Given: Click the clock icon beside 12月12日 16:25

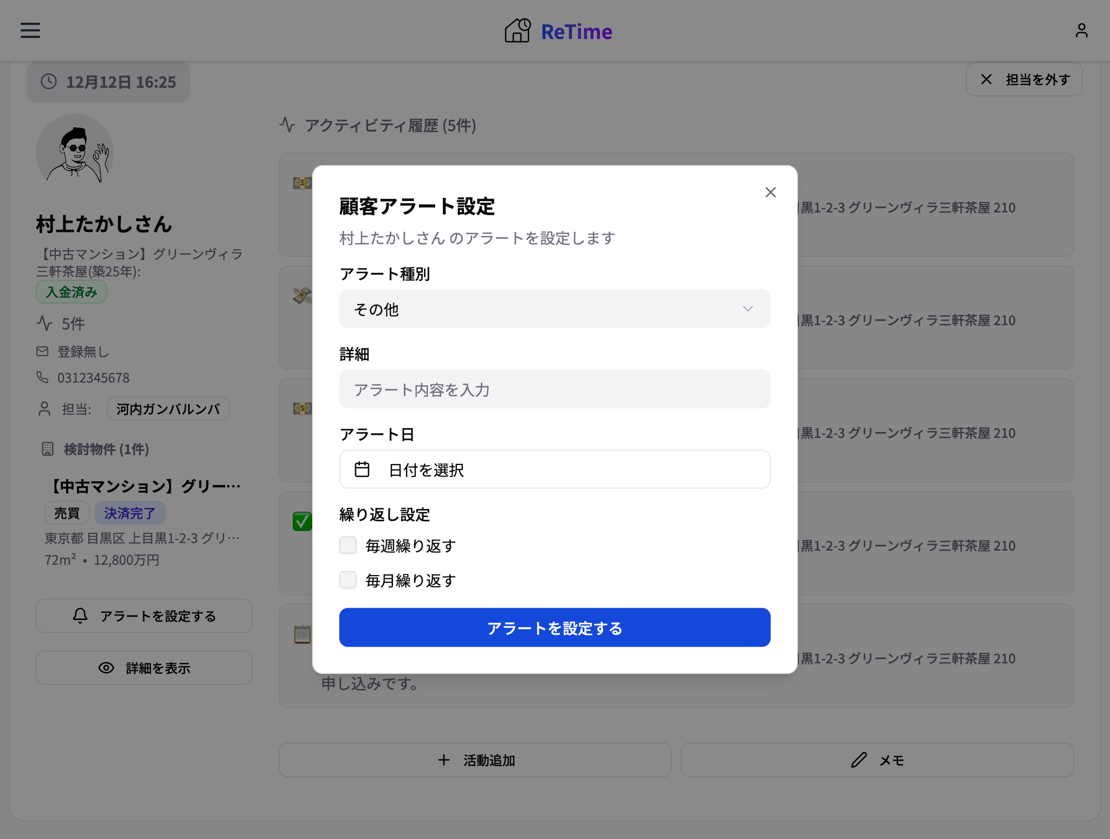Looking at the screenshot, I should (48, 81).
